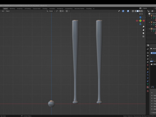The height and width of the screenshot is (117, 156).
Task: Open object type visibility dropdown
Action: 120,11
